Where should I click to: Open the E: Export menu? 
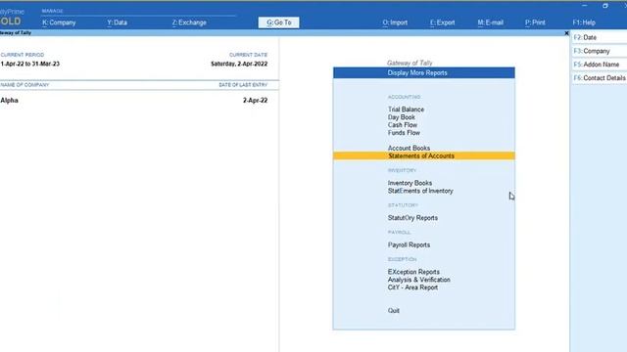click(x=442, y=22)
